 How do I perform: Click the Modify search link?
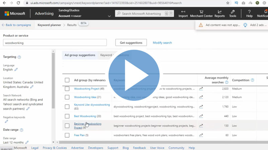pyautogui.click(x=162, y=43)
